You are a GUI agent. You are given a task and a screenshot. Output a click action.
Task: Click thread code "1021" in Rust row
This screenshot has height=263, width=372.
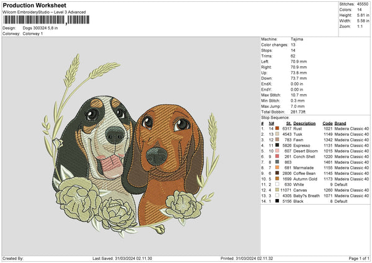click(x=328, y=128)
